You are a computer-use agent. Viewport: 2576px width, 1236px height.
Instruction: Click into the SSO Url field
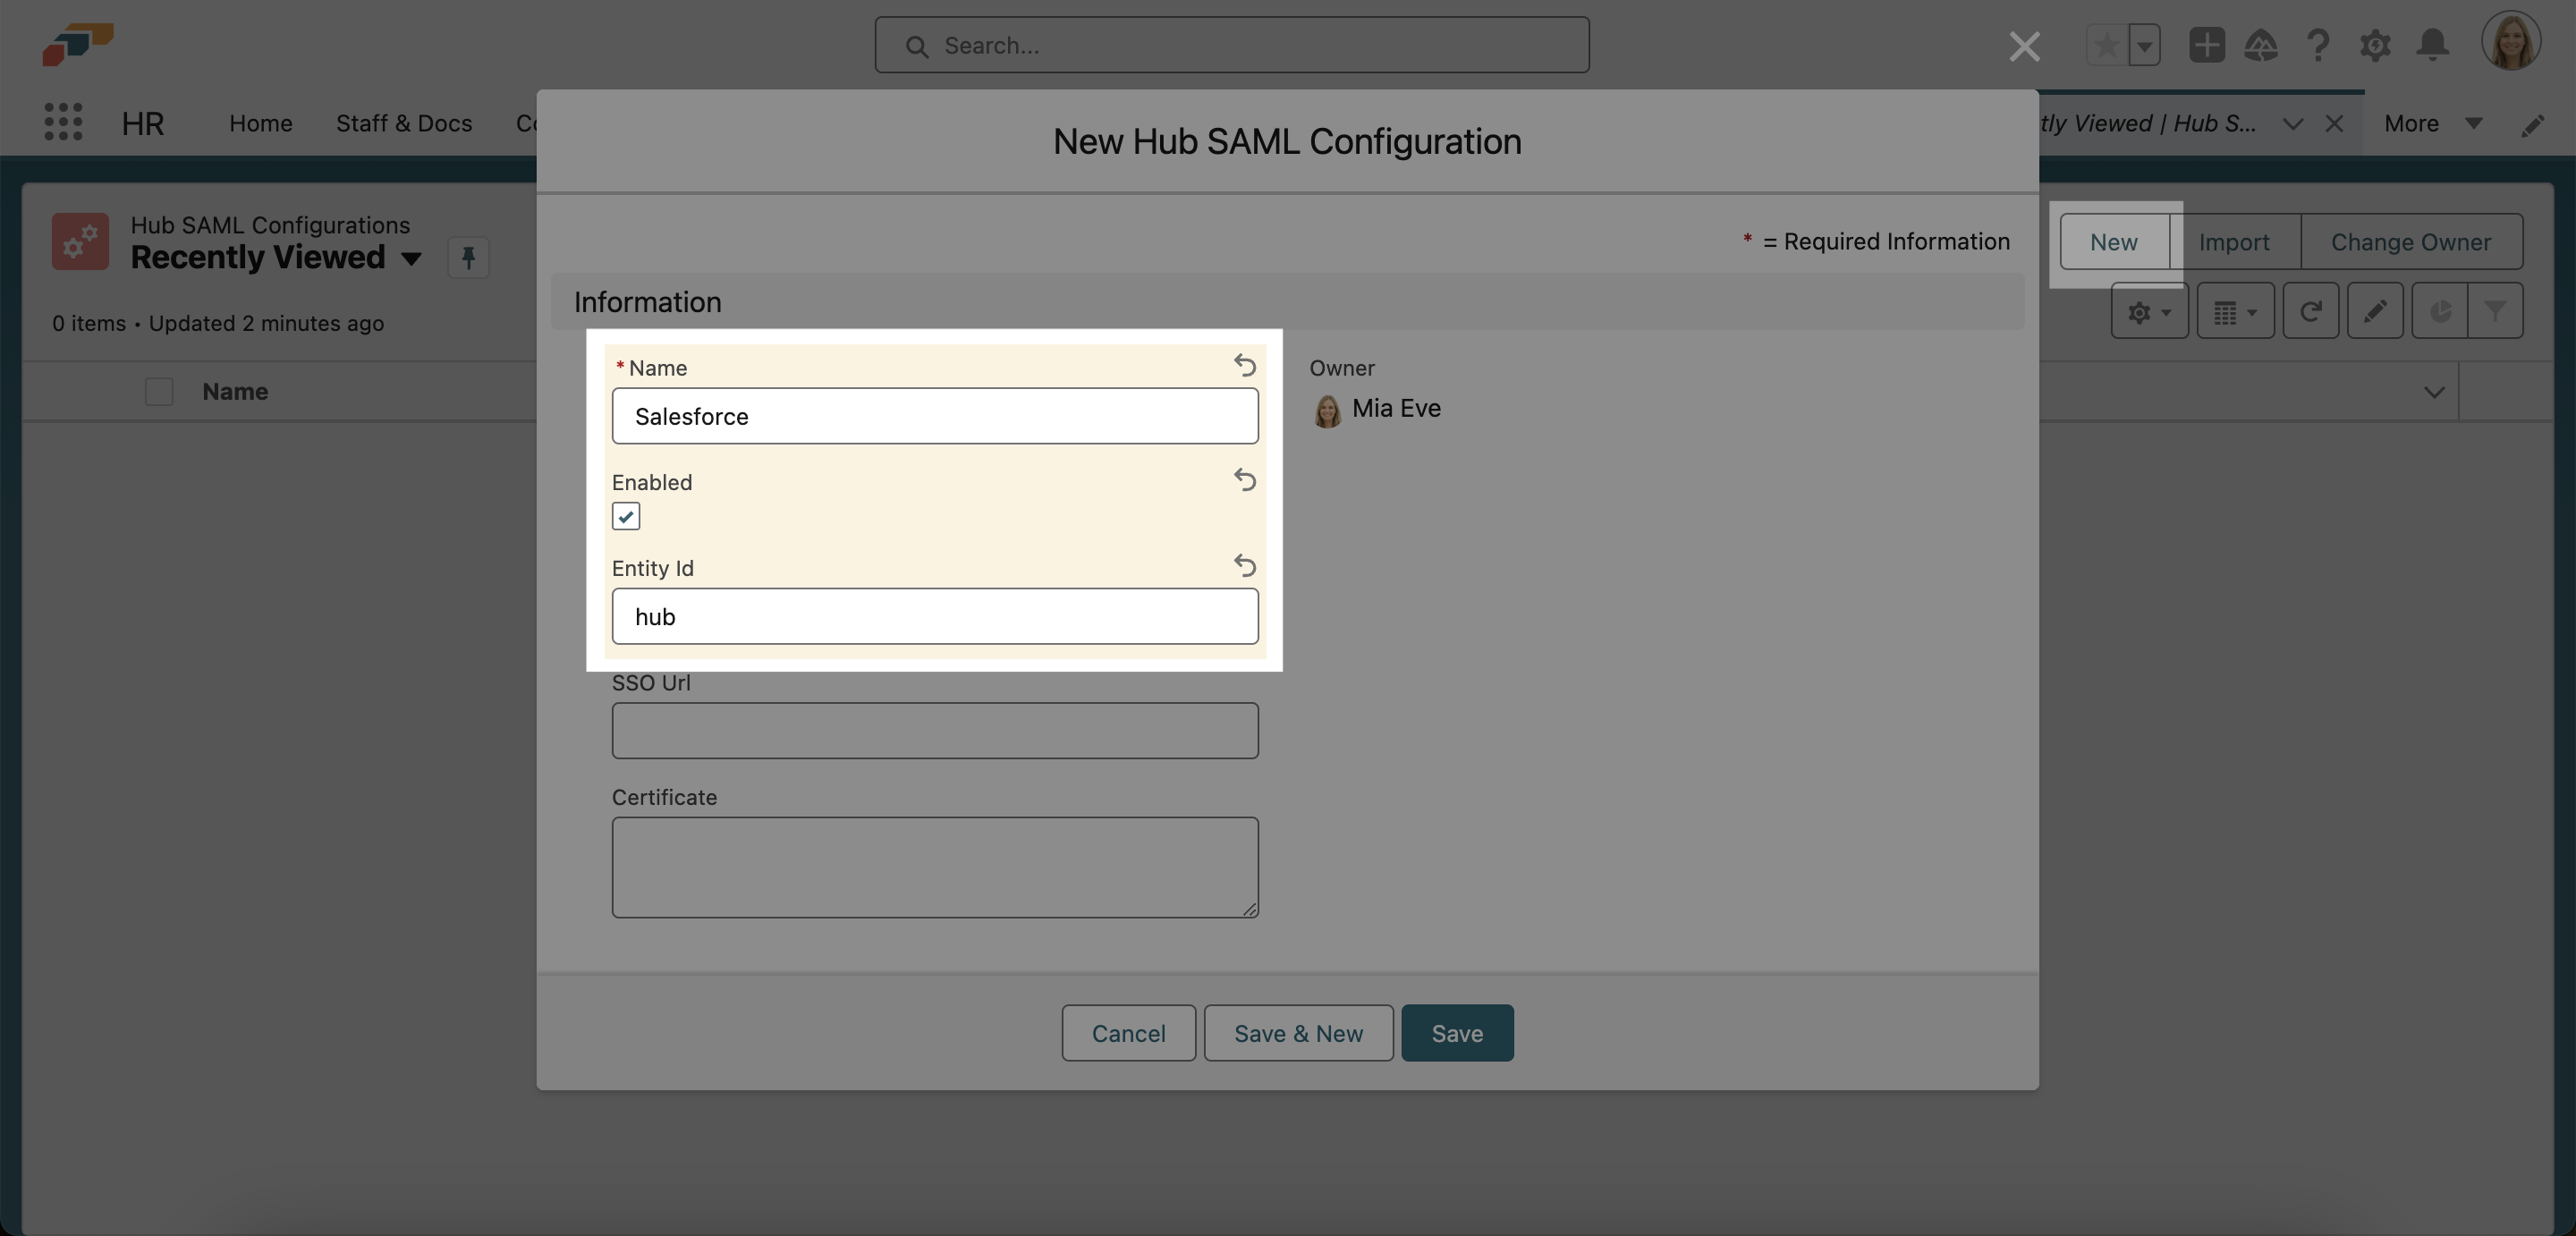pyautogui.click(x=934, y=730)
